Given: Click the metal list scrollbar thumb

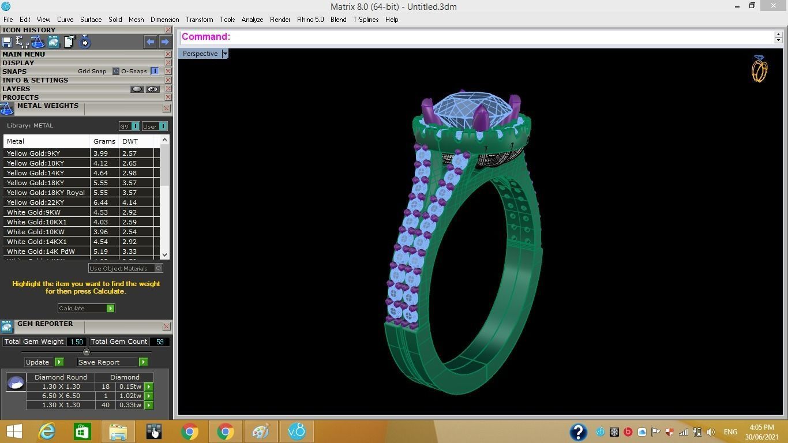Looking at the screenshot, I should (165, 165).
